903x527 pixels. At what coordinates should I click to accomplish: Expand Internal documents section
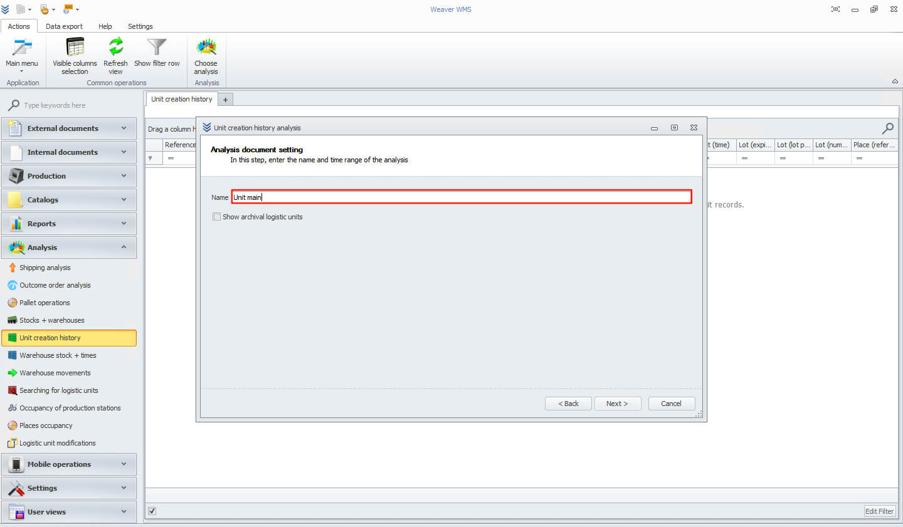69,152
